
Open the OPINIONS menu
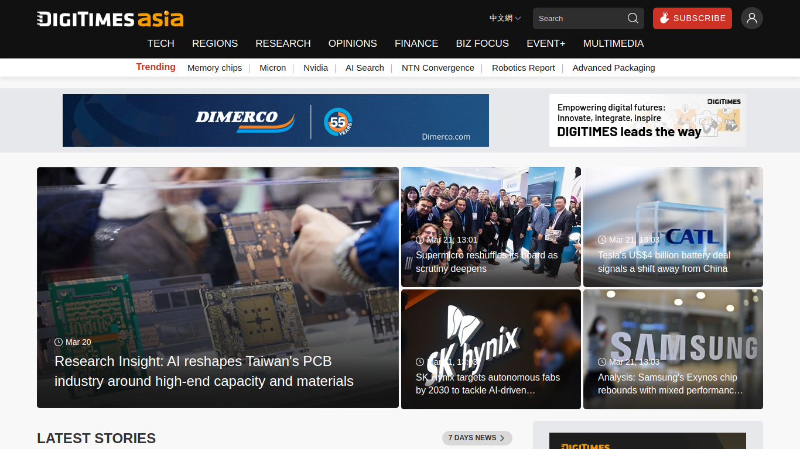(353, 43)
